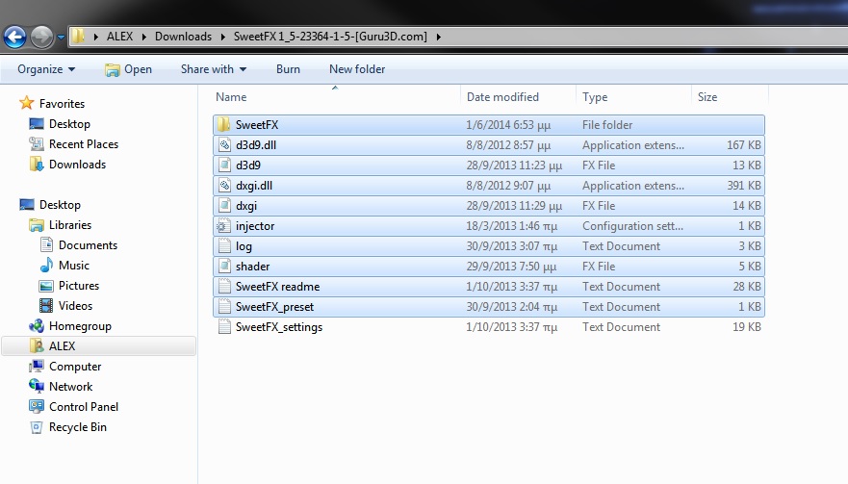The image size is (848, 484).
Task: Open Pictures library in sidebar
Action: pos(78,286)
